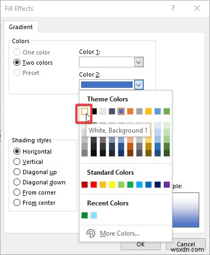
Task: Switch to the Gradient tab
Action: coord(21,27)
